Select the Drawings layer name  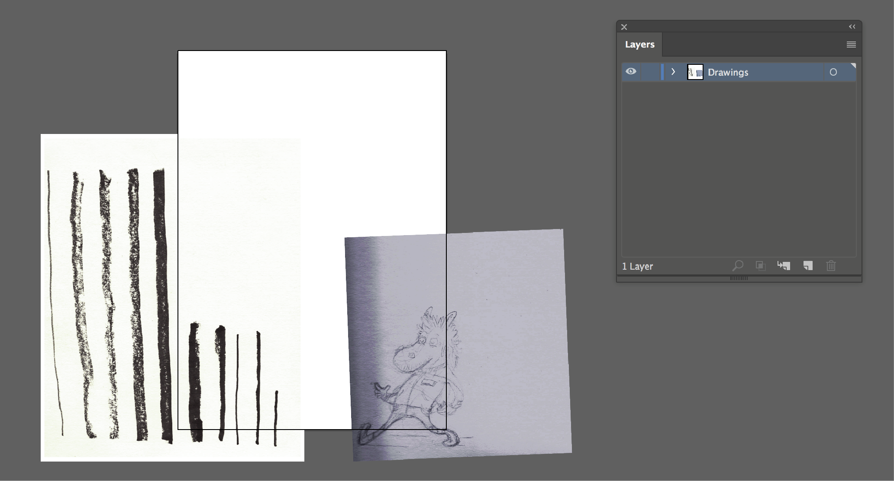tap(728, 72)
